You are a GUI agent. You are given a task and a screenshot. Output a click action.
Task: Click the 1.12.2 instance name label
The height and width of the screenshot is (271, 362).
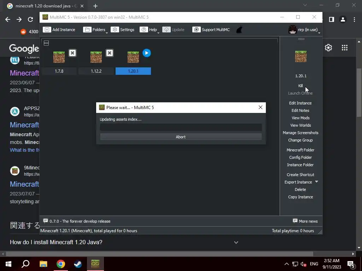(x=96, y=71)
